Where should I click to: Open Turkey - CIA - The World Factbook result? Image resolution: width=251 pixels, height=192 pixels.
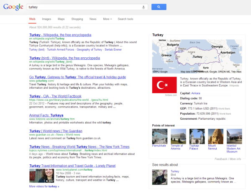coord(55,96)
